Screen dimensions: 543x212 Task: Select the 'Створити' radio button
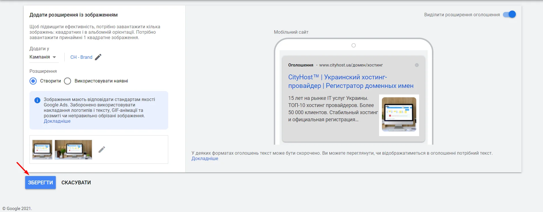(33, 81)
